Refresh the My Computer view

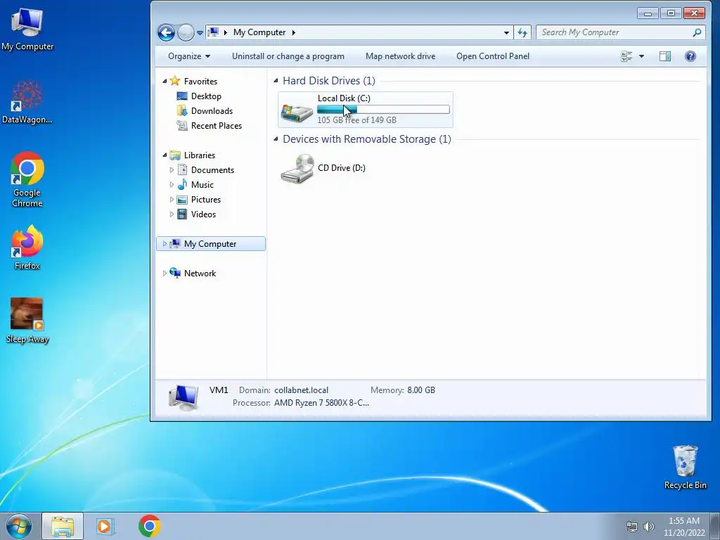522,32
